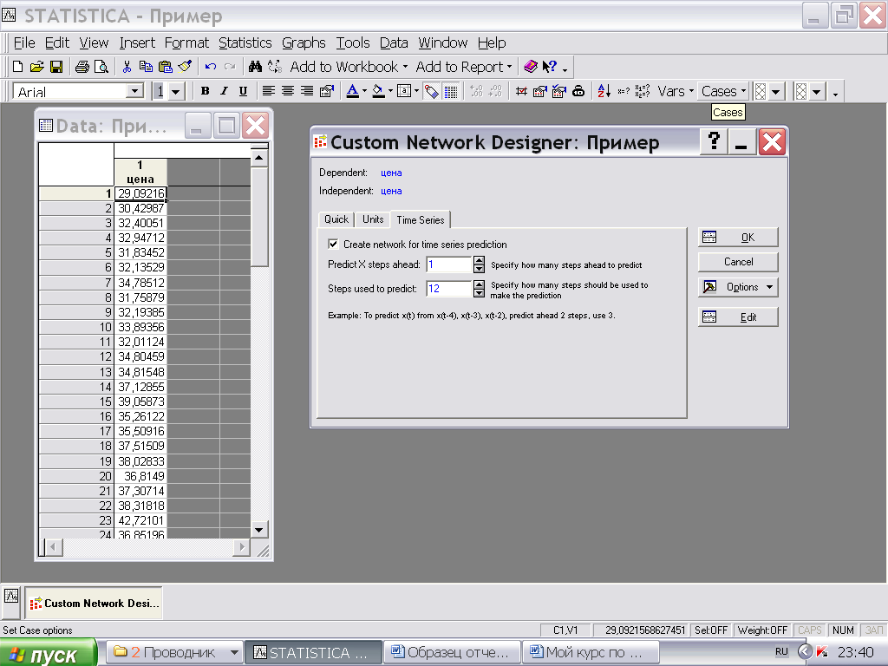
Task: Click the vertical scrollbar thumb in Data window
Action: tap(258, 216)
